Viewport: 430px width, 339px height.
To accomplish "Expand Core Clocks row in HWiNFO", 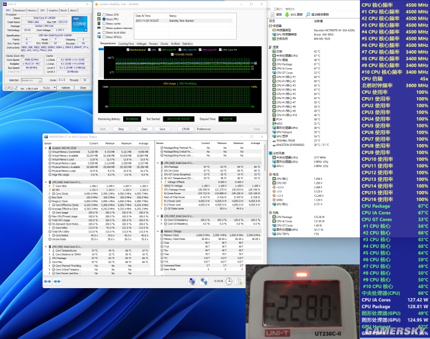I will [50, 194].
